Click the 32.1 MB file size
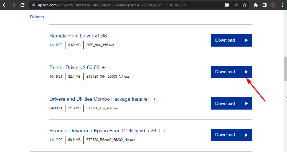The width and height of the screenshot is (287, 152). [74, 77]
